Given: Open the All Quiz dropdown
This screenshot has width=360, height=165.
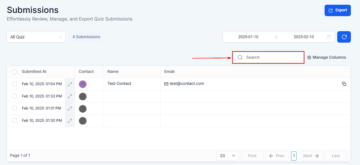Looking at the screenshot, I should pos(36,37).
